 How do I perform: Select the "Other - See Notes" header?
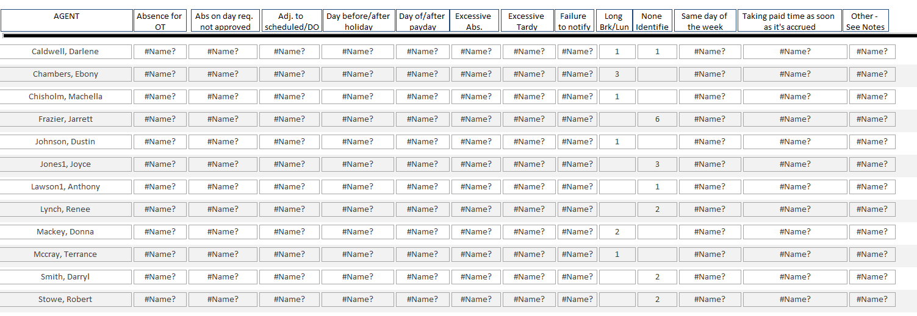click(x=865, y=21)
